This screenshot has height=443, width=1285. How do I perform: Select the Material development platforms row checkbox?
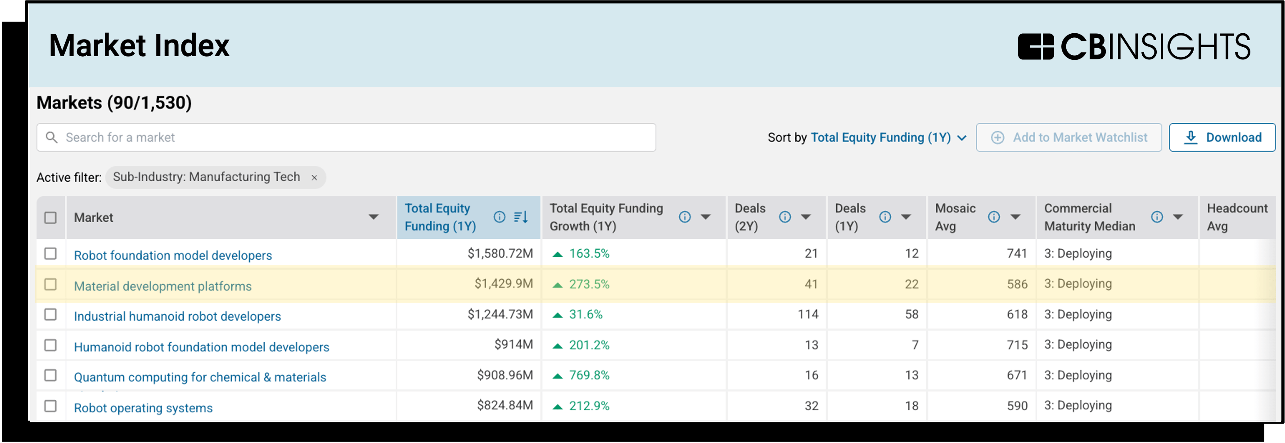pyautogui.click(x=50, y=285)
